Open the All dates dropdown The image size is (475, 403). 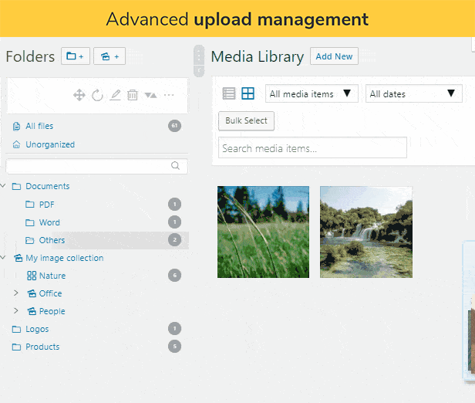click(413, 94)
